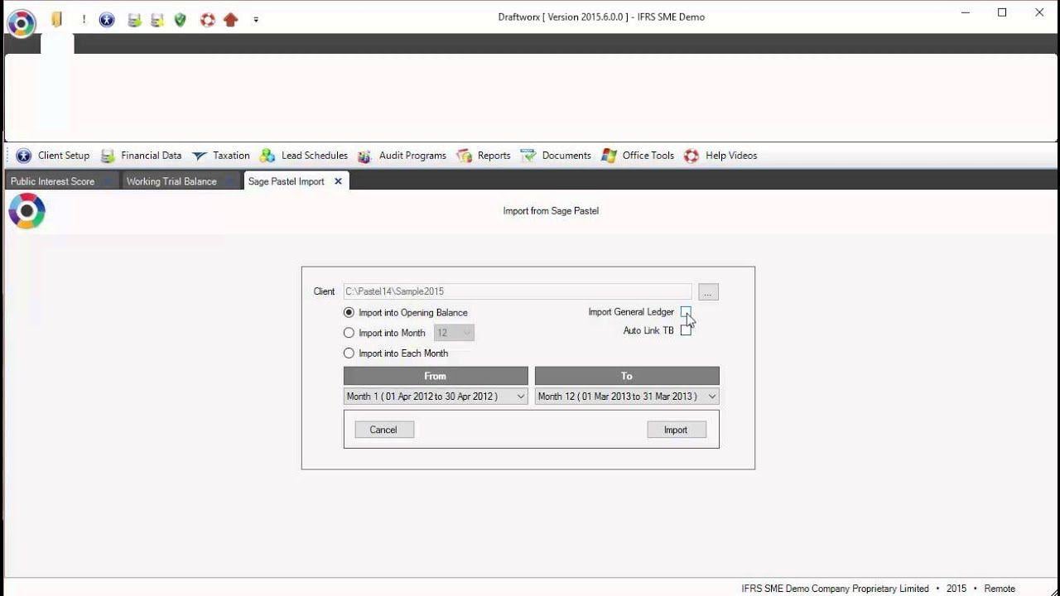Switch to the Working Trial Balance tab
Viewport: 1060px width, 596px height.
click(171, 181)
